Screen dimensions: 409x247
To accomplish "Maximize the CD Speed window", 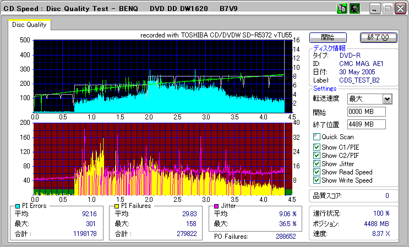I will (388, 9).
